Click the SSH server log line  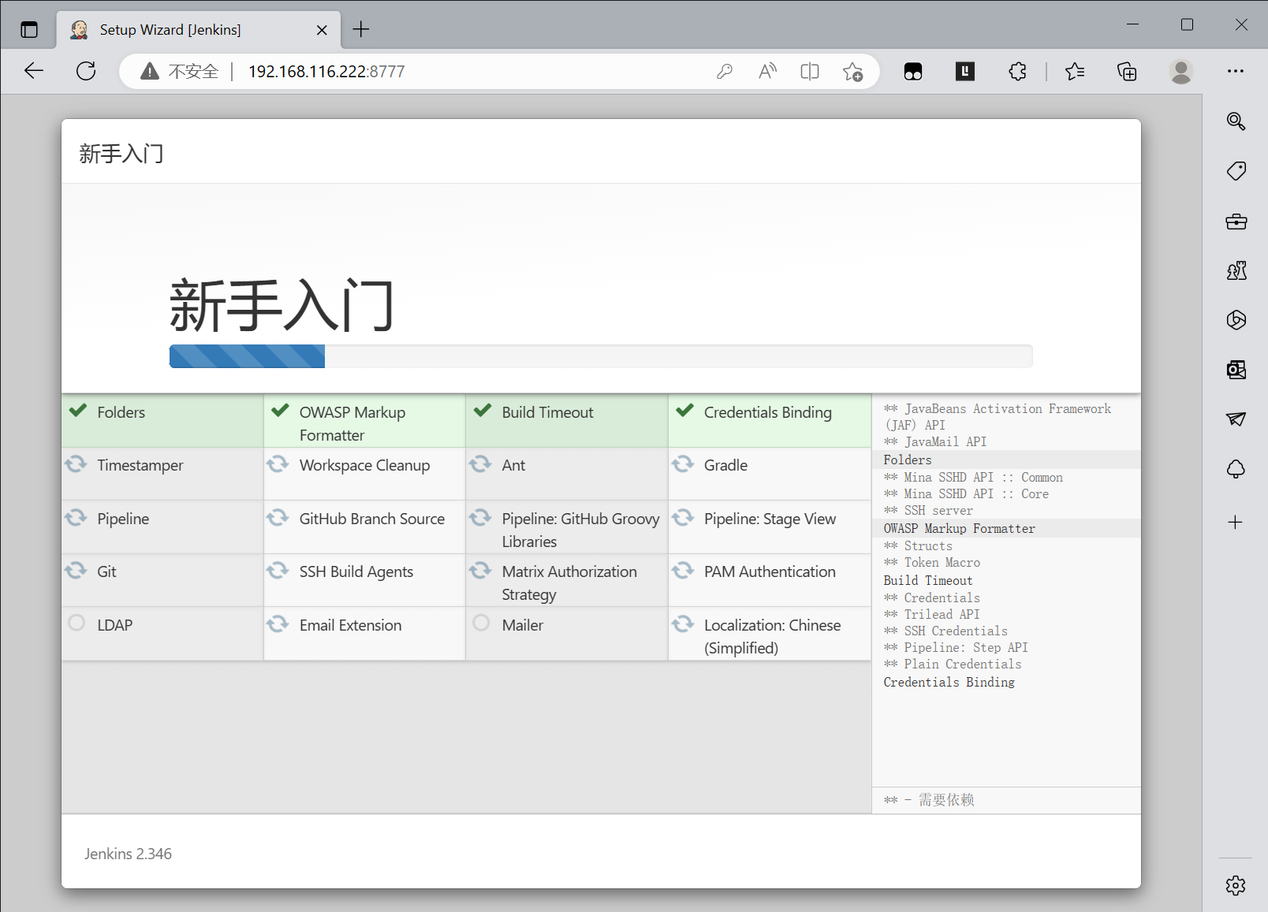[928, 511]
